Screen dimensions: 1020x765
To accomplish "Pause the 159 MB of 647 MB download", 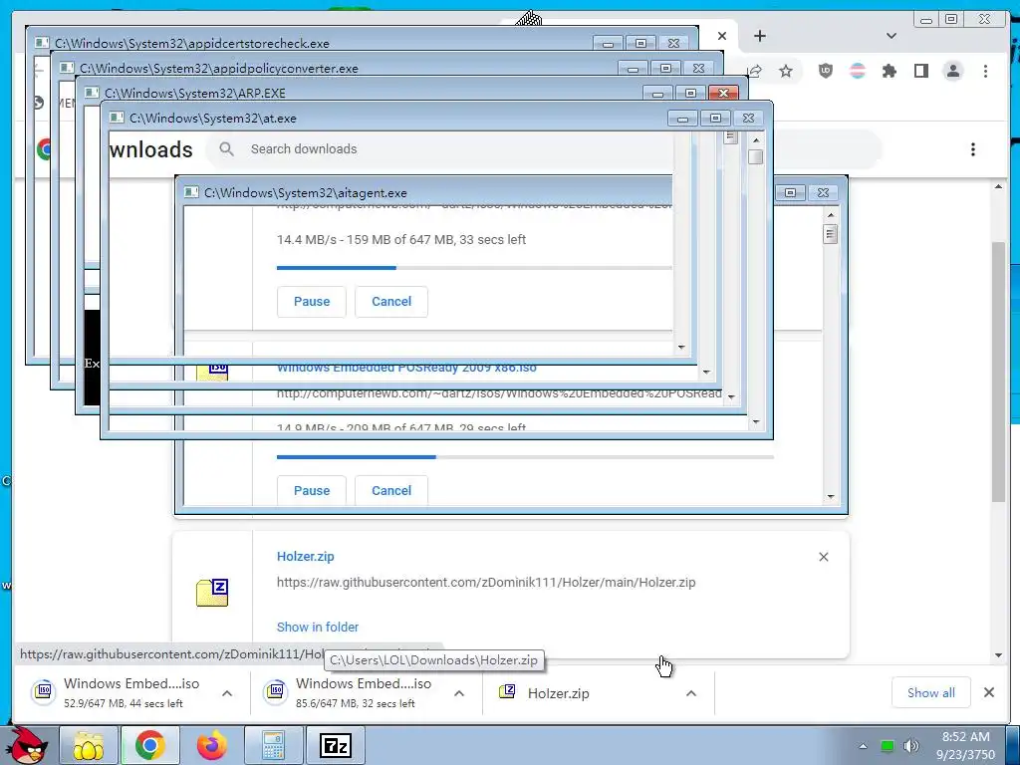I will coord(312,302).
